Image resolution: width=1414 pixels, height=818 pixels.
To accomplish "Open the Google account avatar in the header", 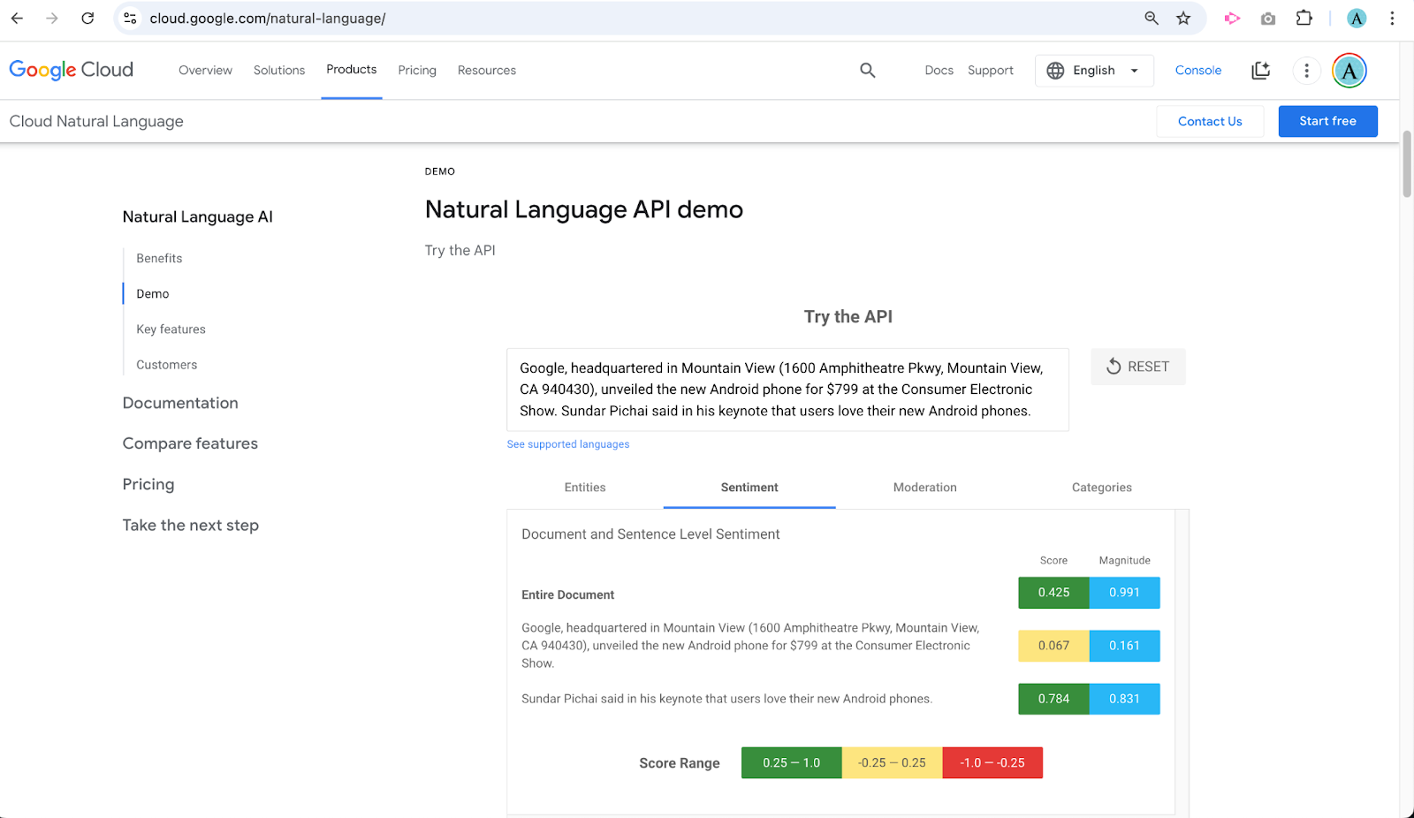I will (x=1349, y=71).
